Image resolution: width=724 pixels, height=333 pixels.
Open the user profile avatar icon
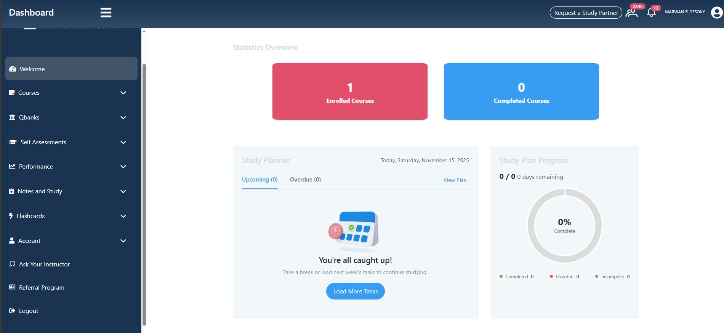717,13
